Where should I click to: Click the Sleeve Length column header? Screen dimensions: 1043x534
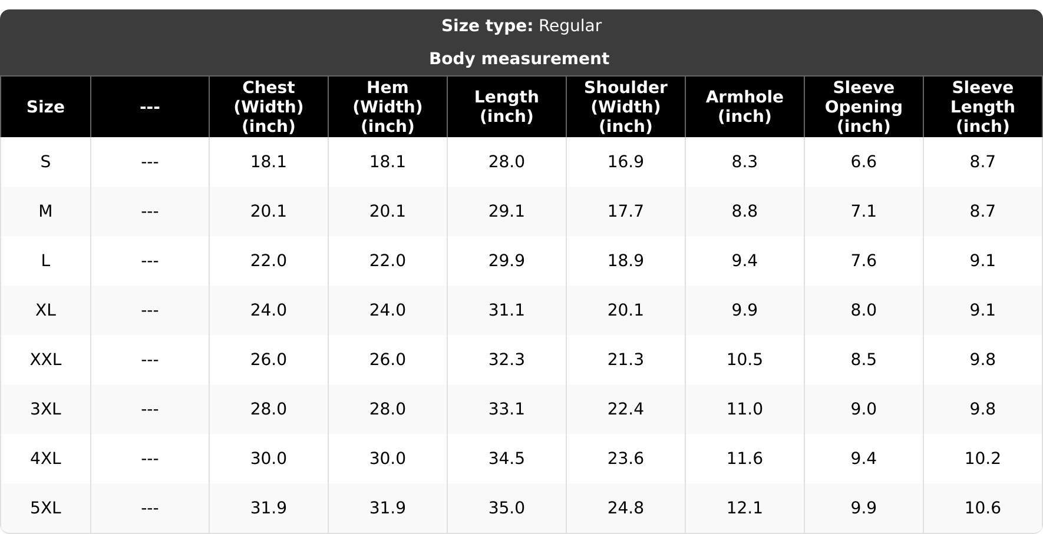point(983,107)
